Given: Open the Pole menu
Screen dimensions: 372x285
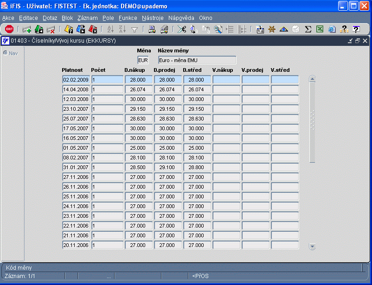Looking at the screenshot, I should pos(108,18).
